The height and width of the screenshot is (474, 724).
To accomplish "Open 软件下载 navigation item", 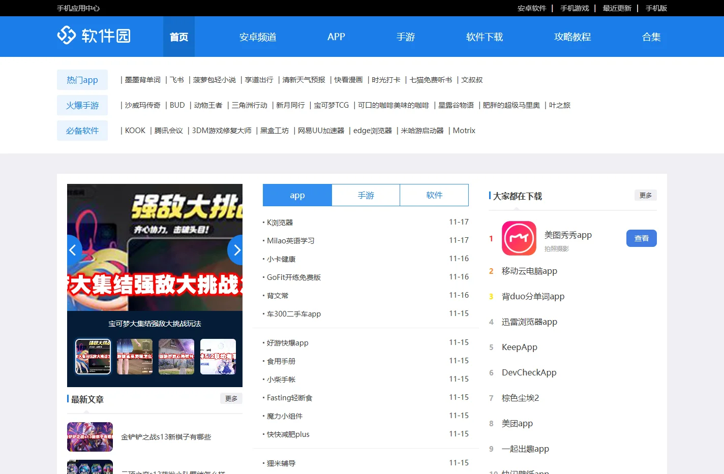I will tap(485, 37).
